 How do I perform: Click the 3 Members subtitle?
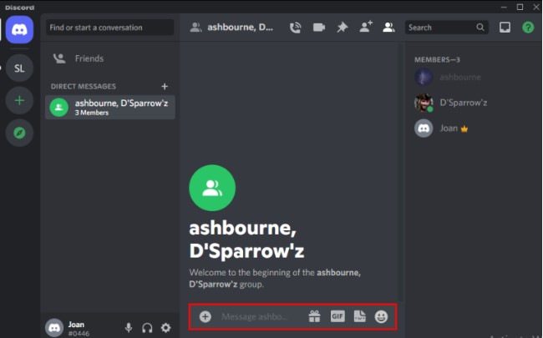[x=92, y=113]
